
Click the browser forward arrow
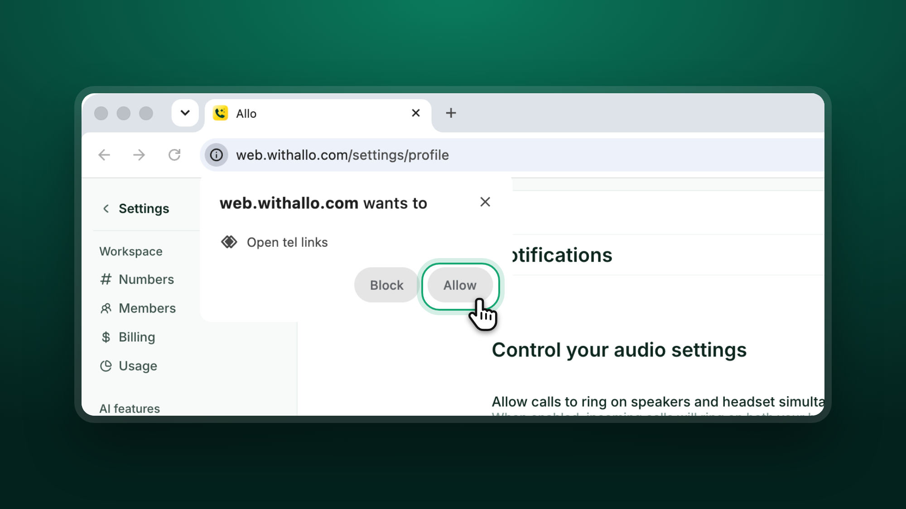[x=139, y=155]
